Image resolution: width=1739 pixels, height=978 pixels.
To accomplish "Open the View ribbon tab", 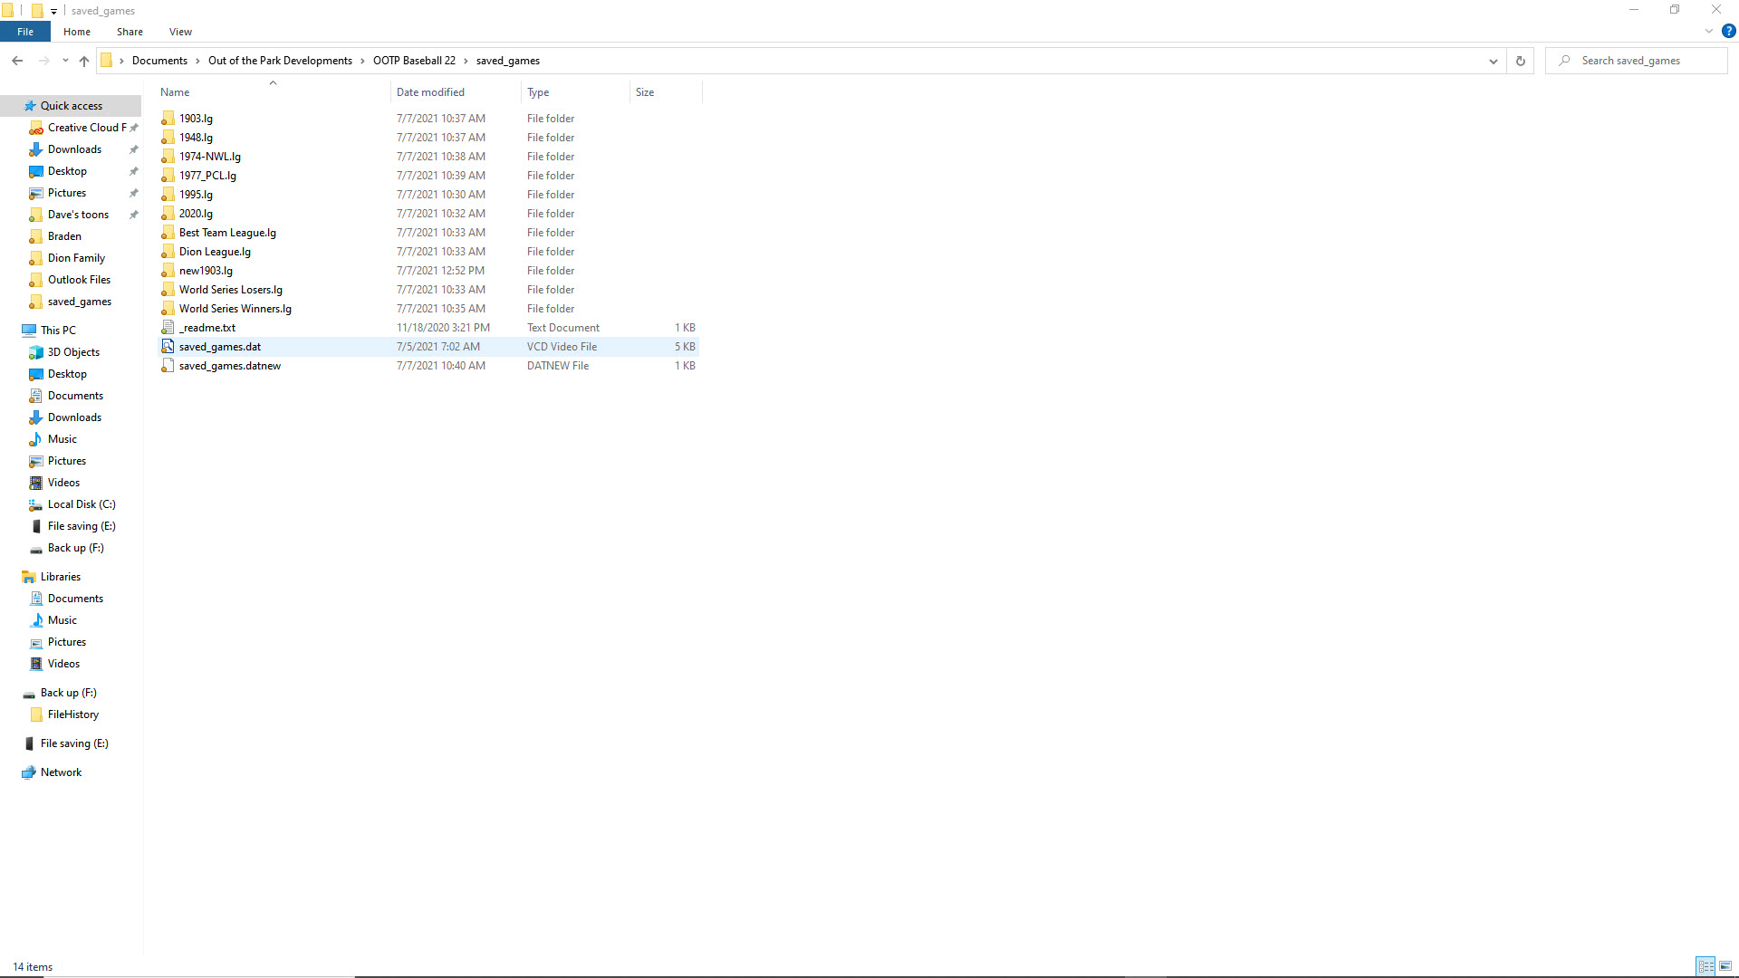I will (x=180, y=32).
